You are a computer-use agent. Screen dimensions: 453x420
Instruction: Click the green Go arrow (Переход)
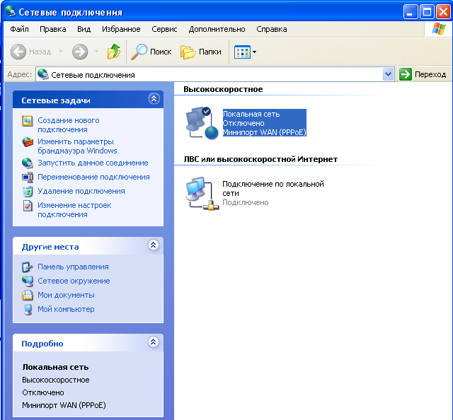pyautogui.click(x=406, y=74)
